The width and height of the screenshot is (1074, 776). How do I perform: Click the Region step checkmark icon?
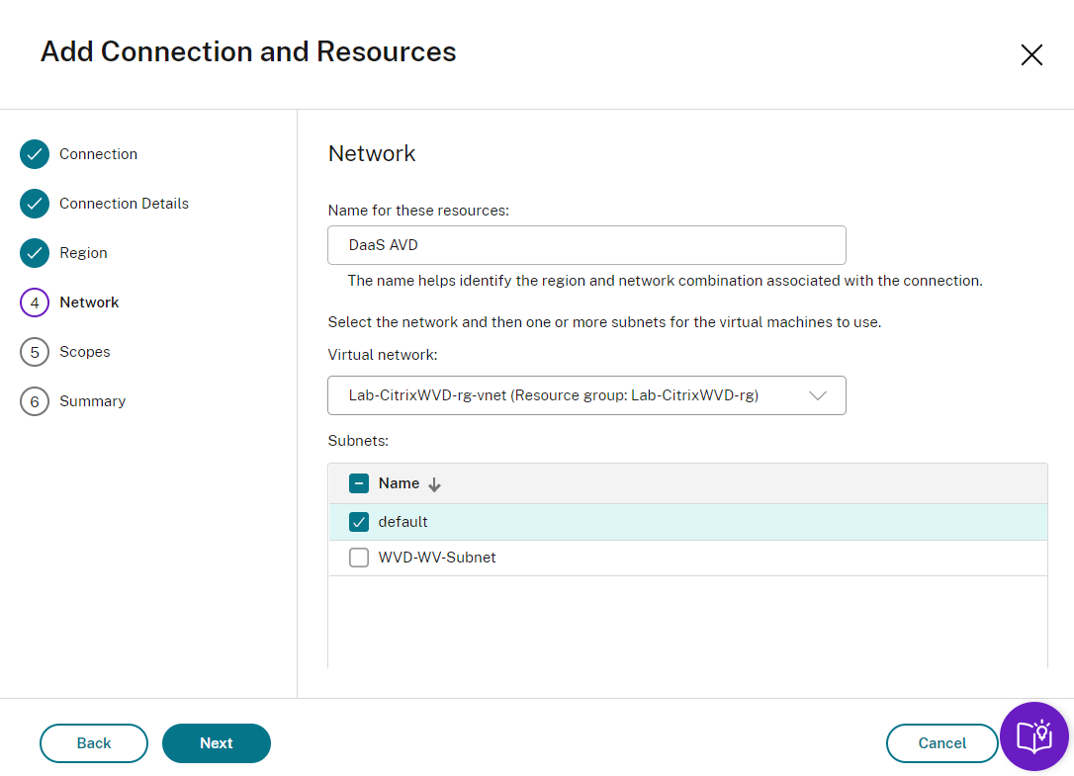35,253
